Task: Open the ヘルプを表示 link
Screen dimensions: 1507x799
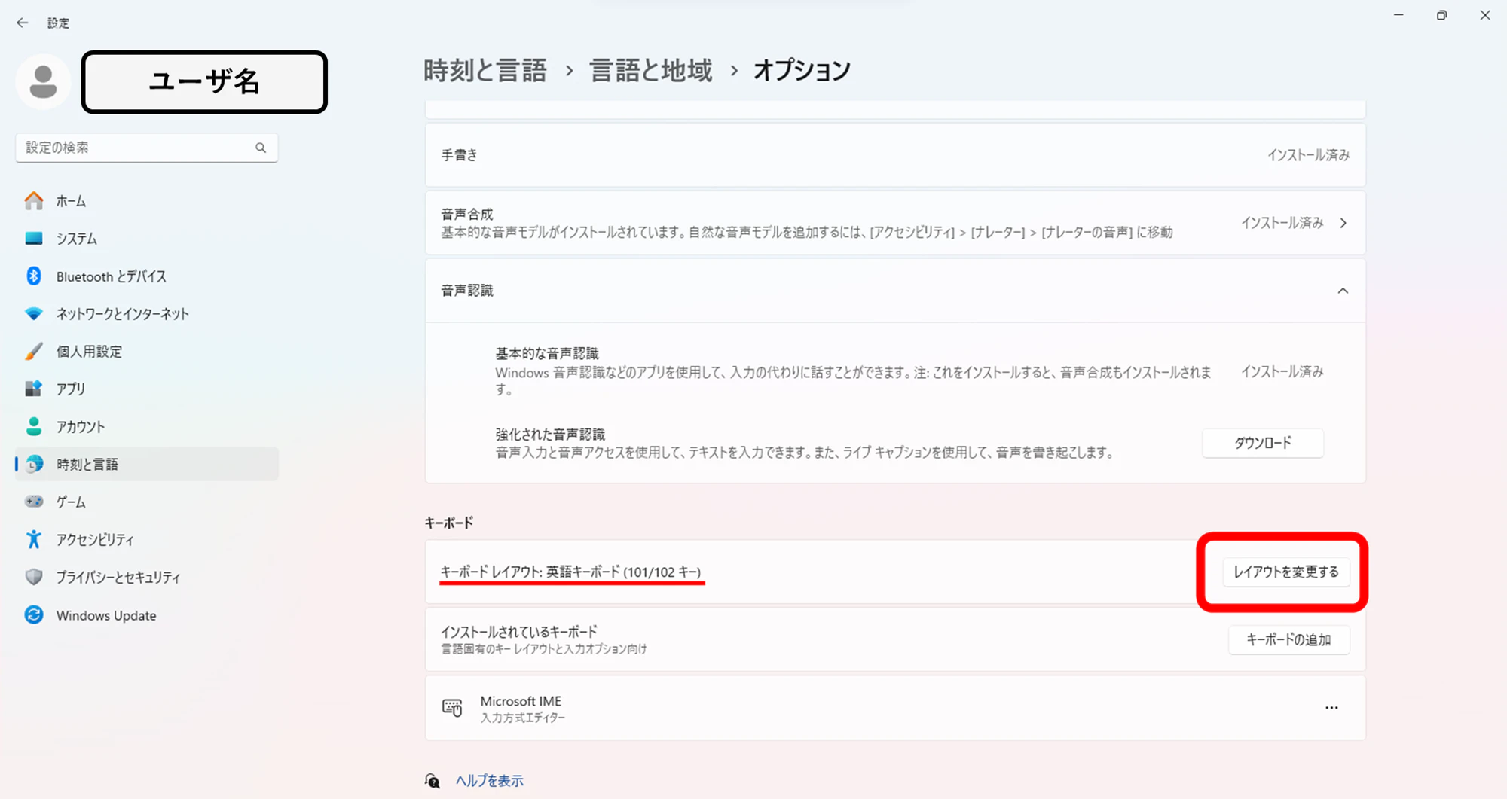Action: click(489, 781)
